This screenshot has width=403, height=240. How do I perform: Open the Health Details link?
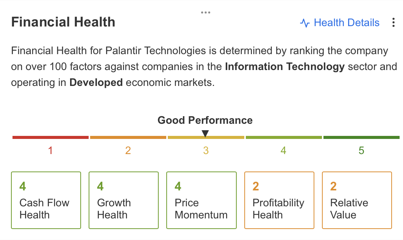pyautogui.click(x=347, y=23)
